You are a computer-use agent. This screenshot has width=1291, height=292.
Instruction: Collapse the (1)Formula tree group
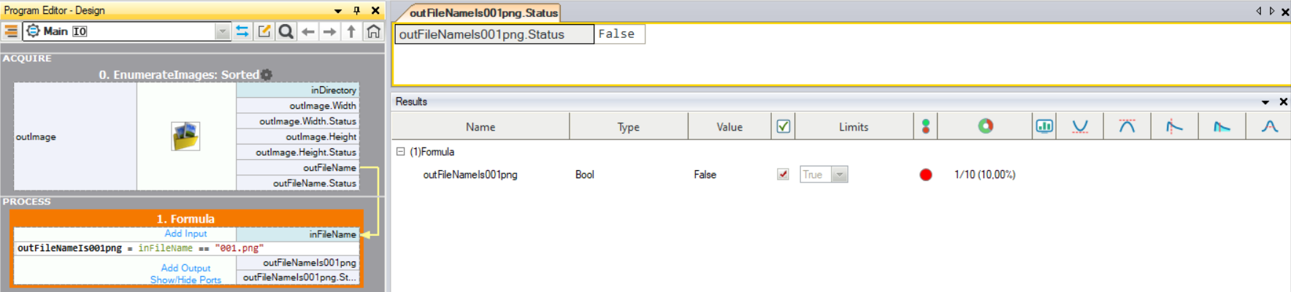coord(400,152)
